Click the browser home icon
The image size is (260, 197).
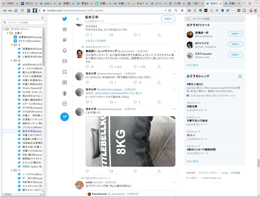(x=22, y=11)
